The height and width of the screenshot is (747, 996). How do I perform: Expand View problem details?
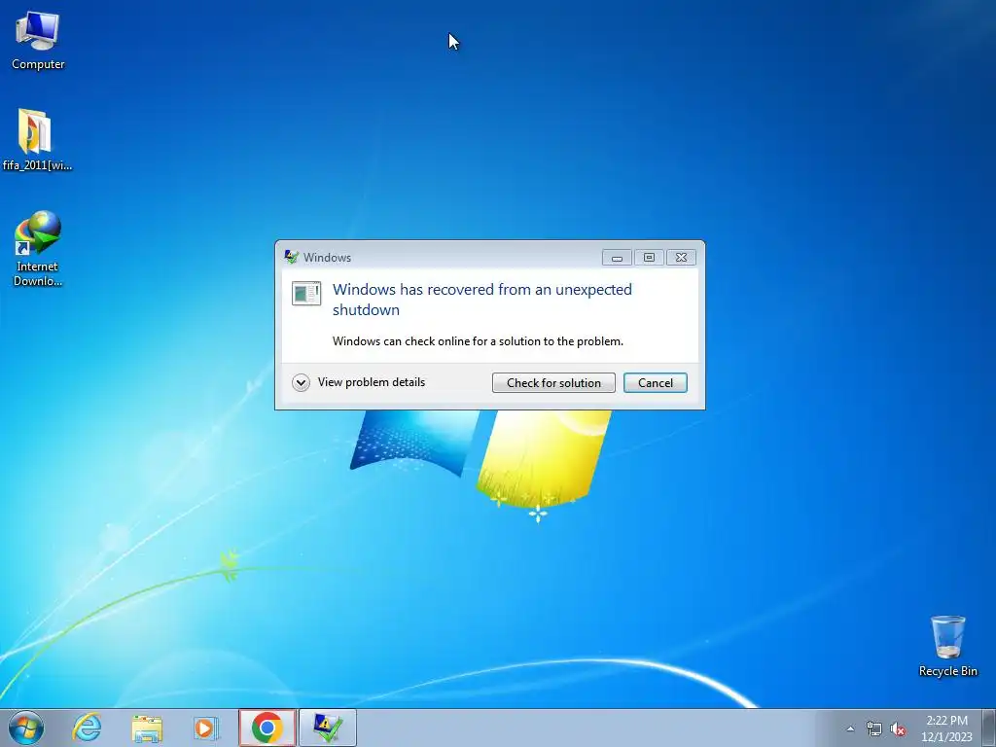(x=359, y=382)
